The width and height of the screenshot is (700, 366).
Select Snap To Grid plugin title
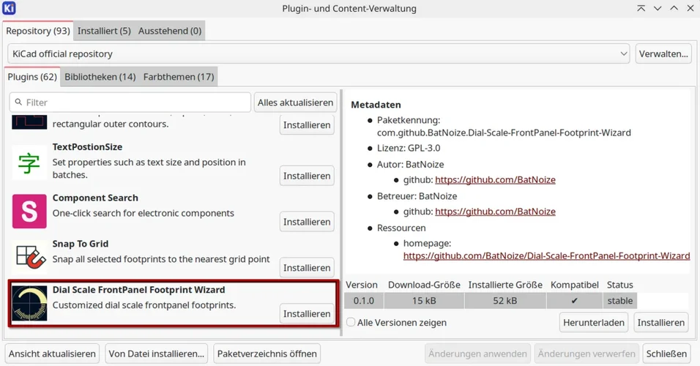coord(81,244)
